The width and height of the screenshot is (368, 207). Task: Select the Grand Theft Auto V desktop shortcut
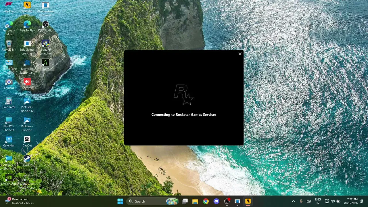coord(27,182)
